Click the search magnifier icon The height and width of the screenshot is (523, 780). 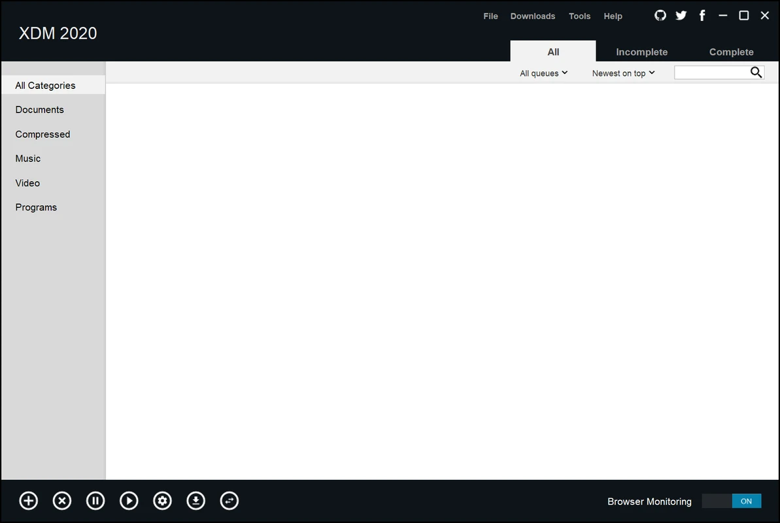coord(756,72)
